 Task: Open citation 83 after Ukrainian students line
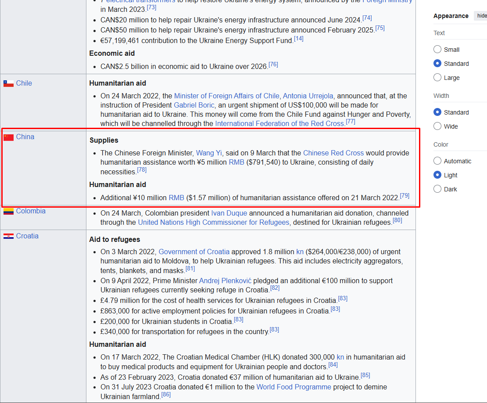click(x=239, y=319)
